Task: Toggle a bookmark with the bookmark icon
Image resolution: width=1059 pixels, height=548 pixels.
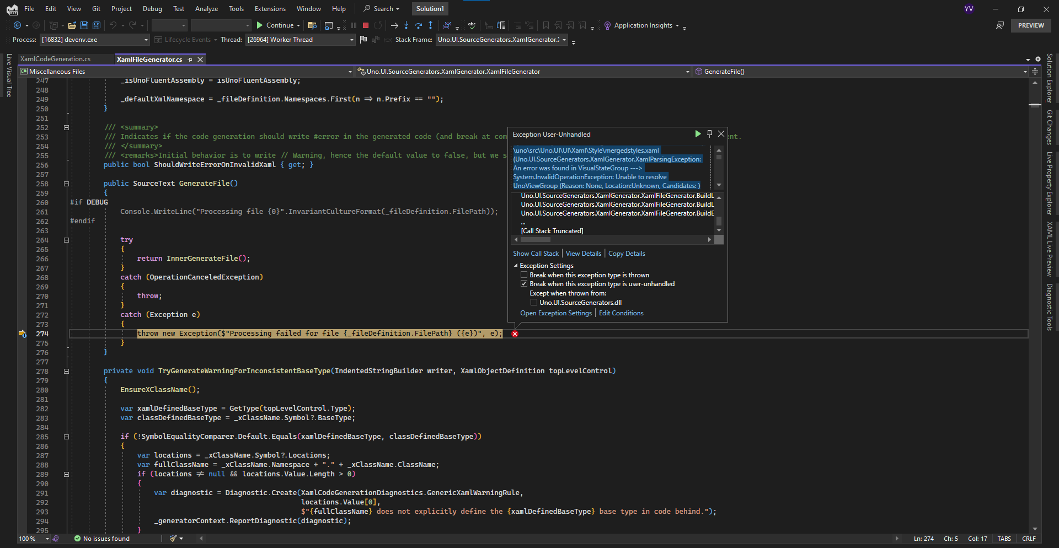Action: pyautogui.click(x=546, y=25)
